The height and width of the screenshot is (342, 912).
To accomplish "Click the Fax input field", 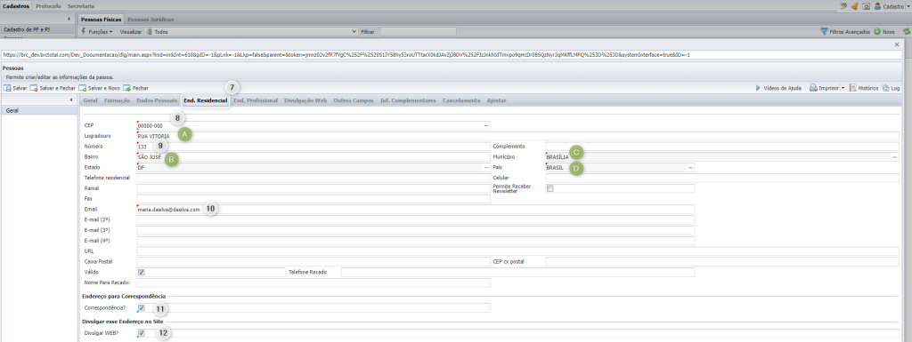I will tap(313, 199).
